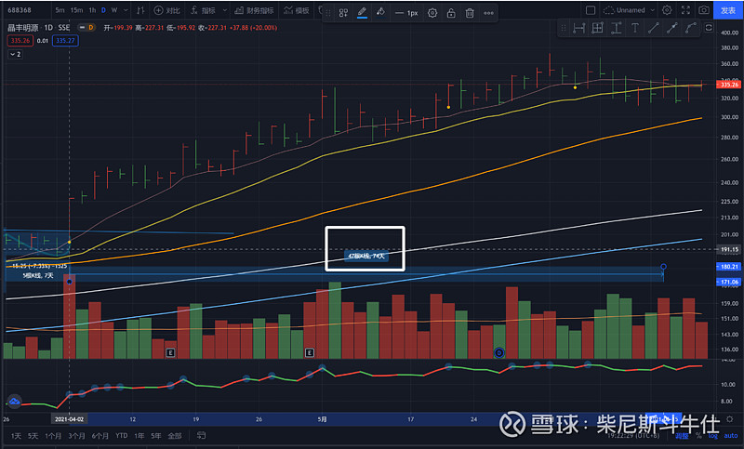
Task: Select the Text tool
Action: pos(635,28)
